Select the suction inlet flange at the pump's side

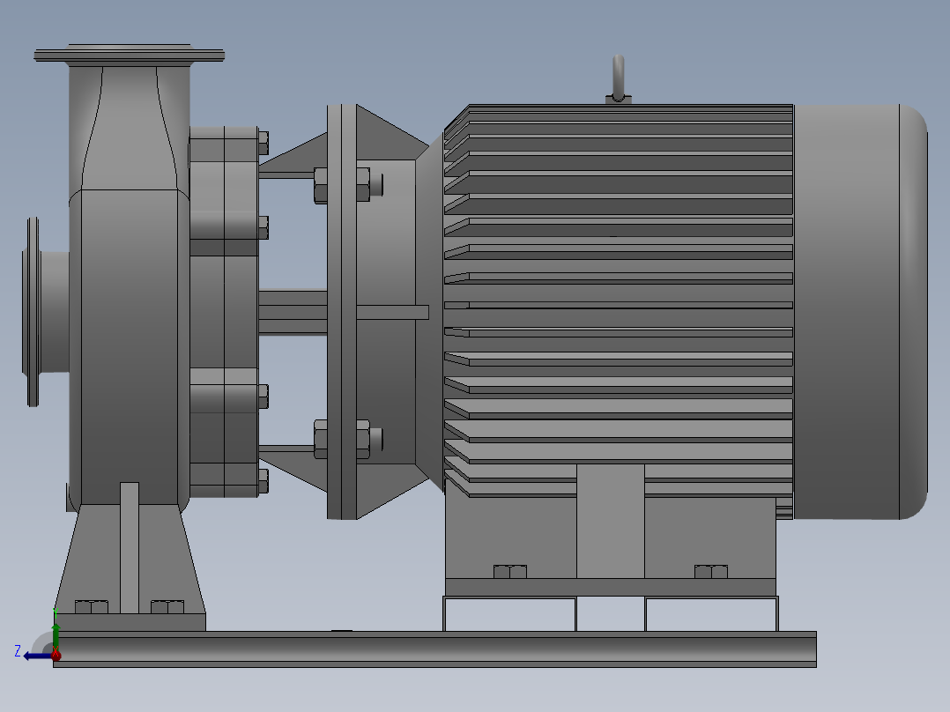[33, 311]
